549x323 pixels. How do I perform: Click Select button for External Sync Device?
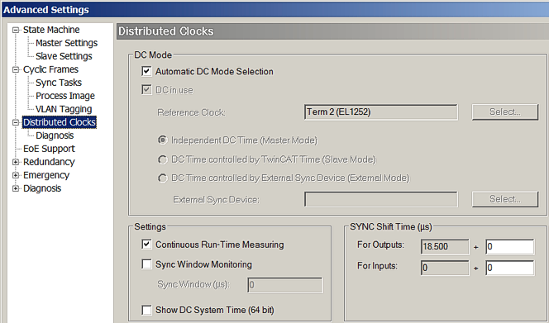pos(505,199)
